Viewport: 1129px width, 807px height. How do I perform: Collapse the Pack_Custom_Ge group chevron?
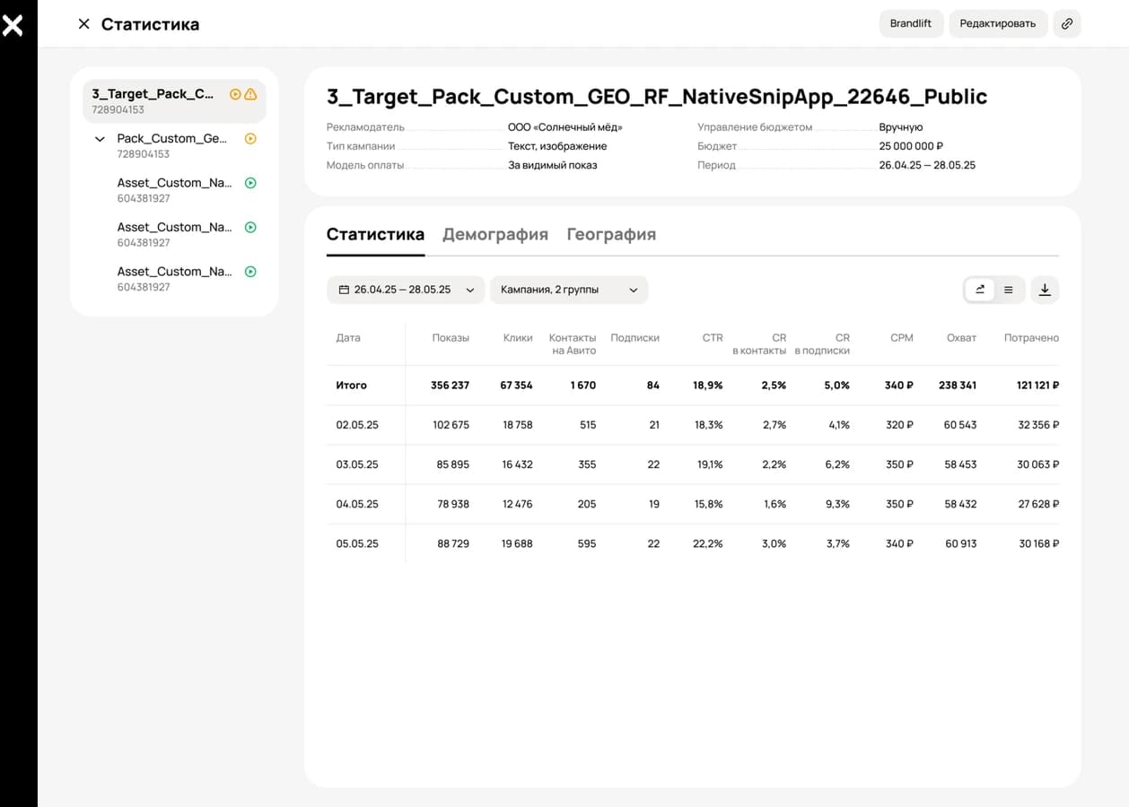[x=100, y=139]
